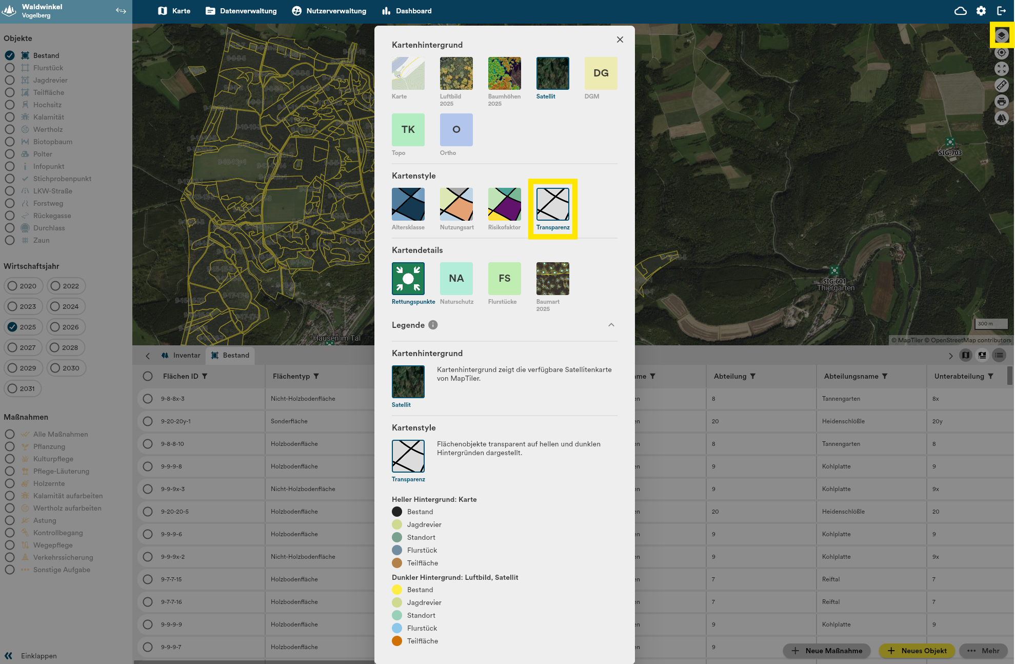Enable the Flurstück object layer

[10, 68]
